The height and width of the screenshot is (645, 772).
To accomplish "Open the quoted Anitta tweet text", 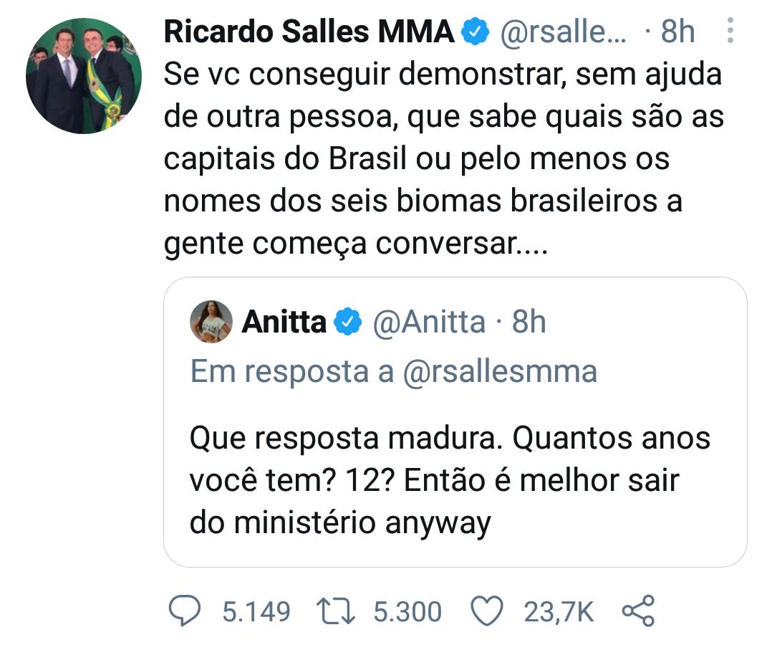I will 450,480.
